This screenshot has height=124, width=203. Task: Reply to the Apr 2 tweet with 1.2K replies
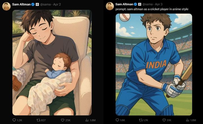14,120
